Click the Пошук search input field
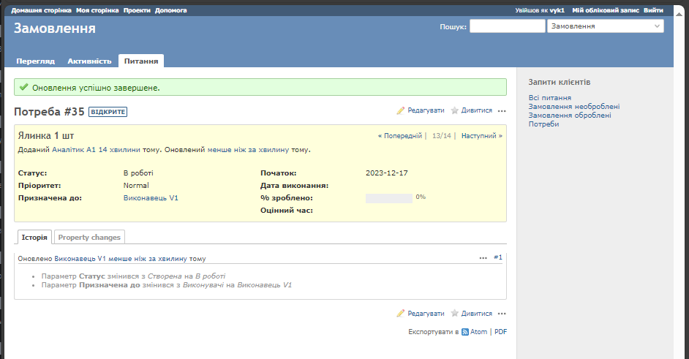 coord(507,26)
